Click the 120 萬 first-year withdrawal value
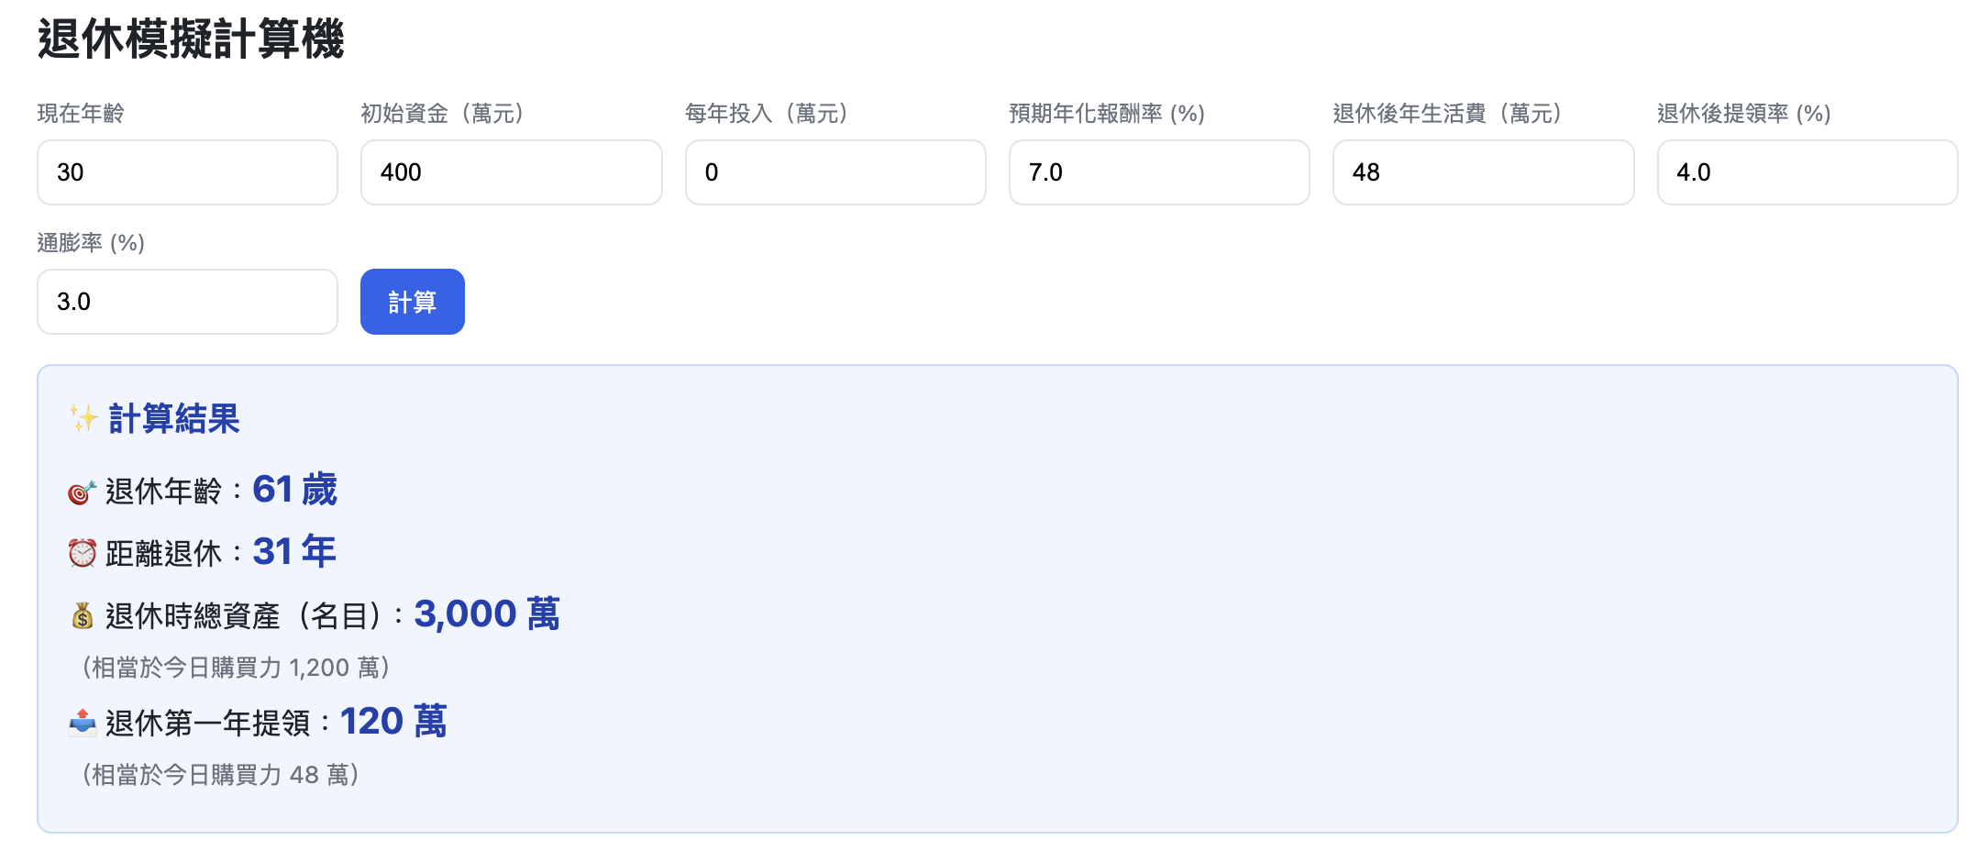 (x=392, y=722)
